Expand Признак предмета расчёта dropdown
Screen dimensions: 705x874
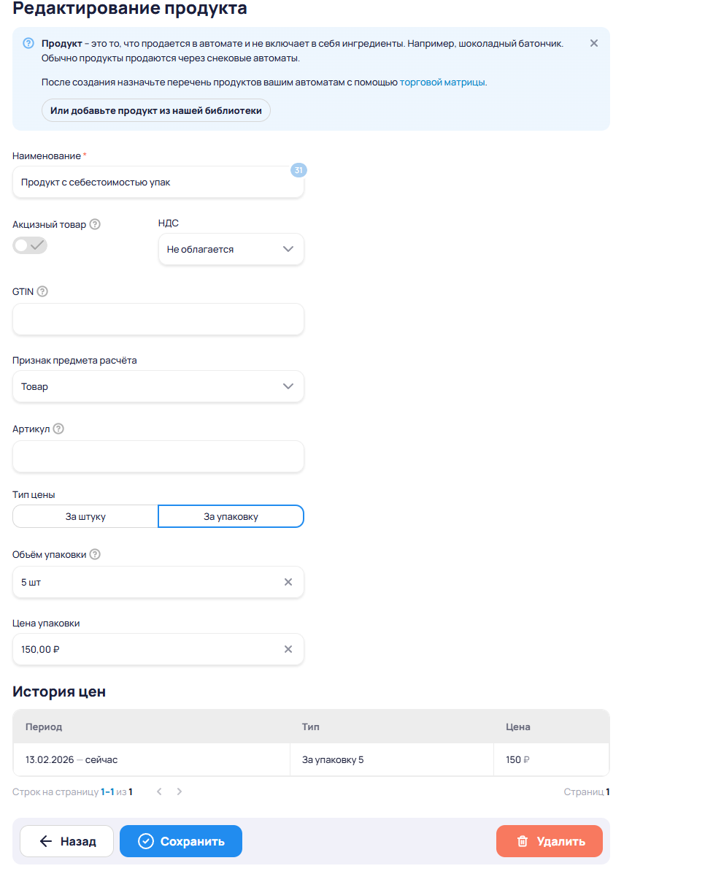pyautogui.click(x=158, y=386)
